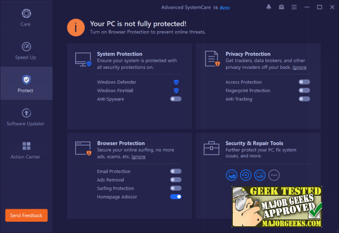
Task: Click the Beta label in title
Action: point(225,8)
